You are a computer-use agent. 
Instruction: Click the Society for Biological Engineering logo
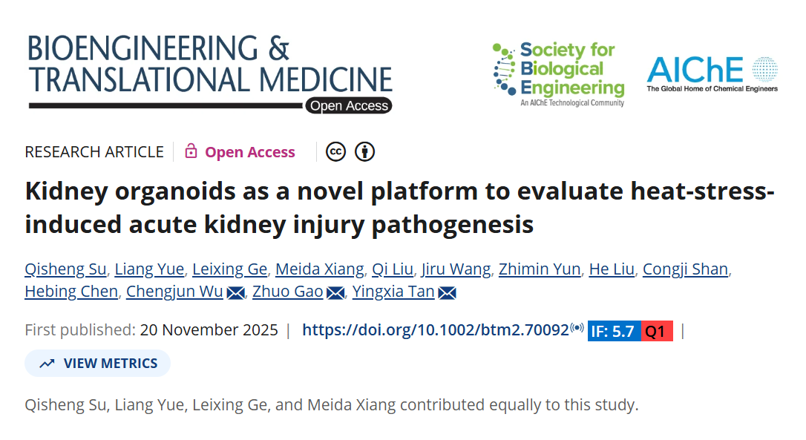coord(558,74)
